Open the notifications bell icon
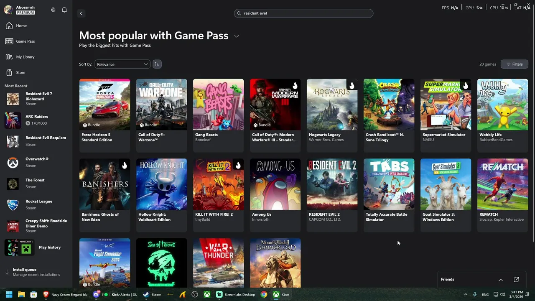 [64, 10]
